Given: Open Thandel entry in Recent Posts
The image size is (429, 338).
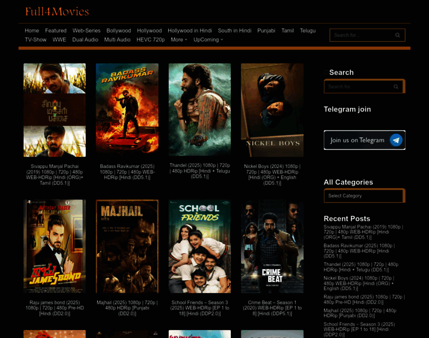Looking at the screenshot, I should pyautogui.click(x=361, y=267).
